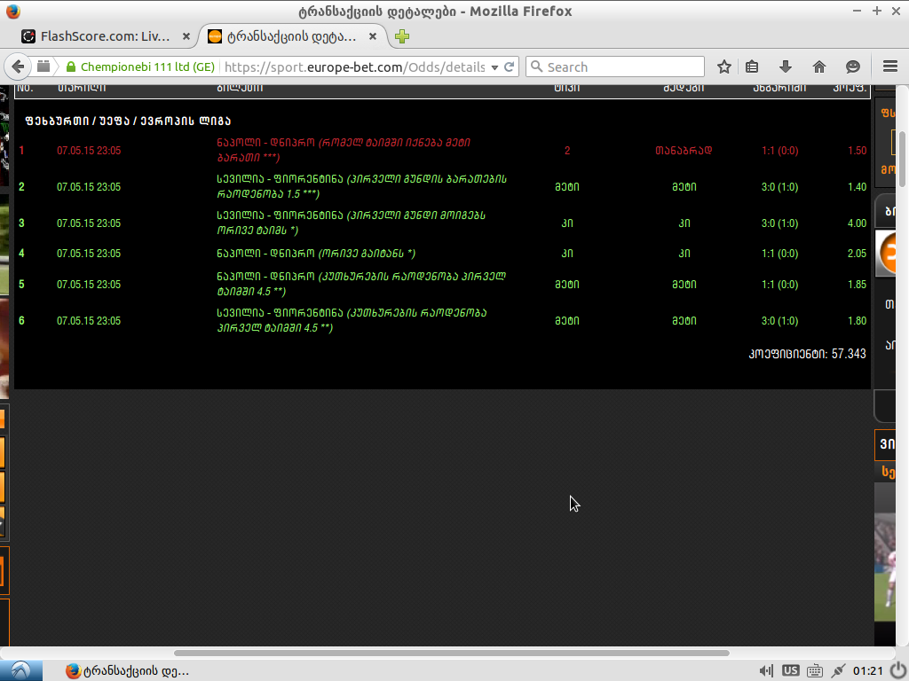Open the system start menu button
909x681 pixels.
(21, 670)
